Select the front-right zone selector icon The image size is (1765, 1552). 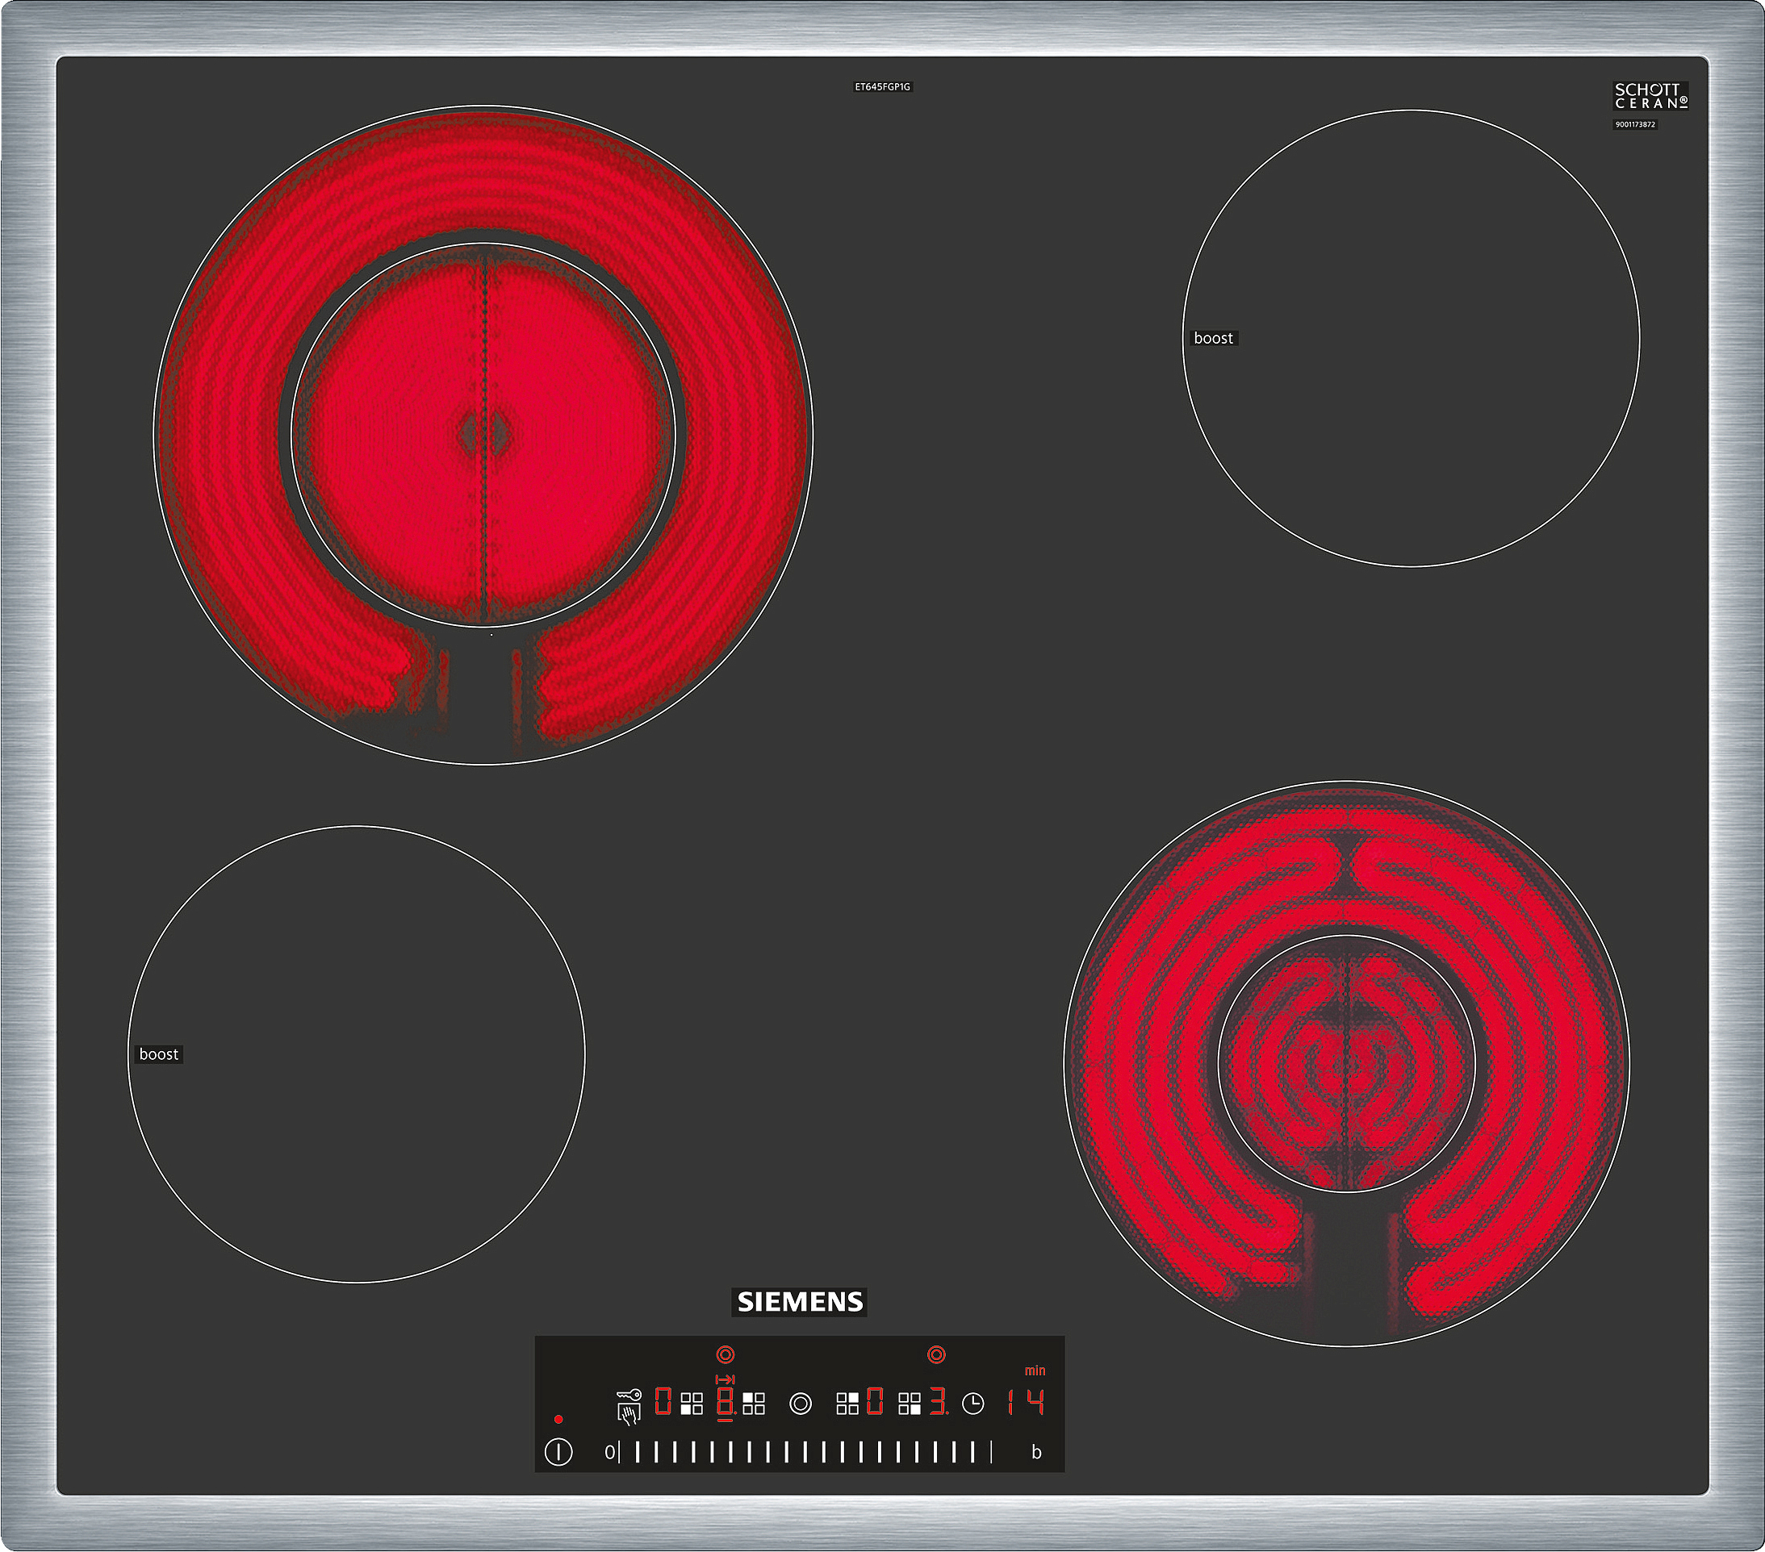(910, 1404)
